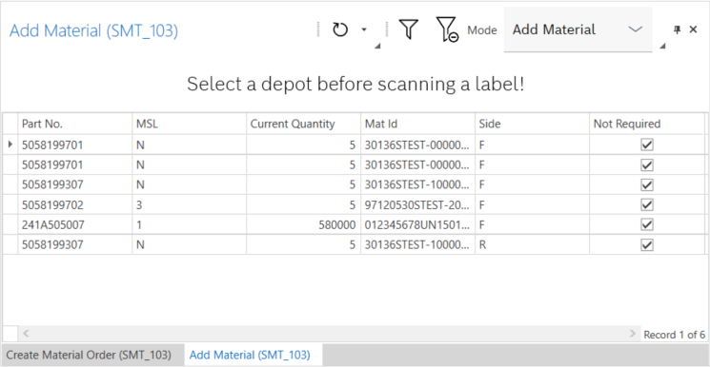Viewport: 710px width, 367px height.
Task: Click MSL value 3 cell
Action: [190, 204]
